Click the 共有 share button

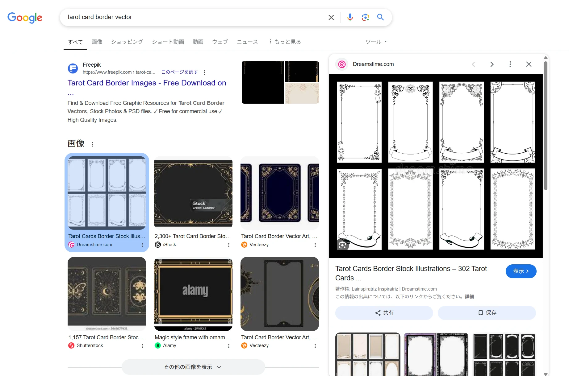[x=384, y=313]
